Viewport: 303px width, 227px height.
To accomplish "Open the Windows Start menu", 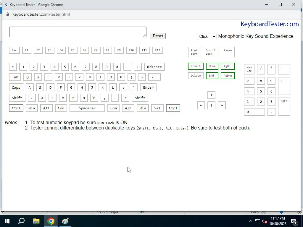I will click(7, 221).
